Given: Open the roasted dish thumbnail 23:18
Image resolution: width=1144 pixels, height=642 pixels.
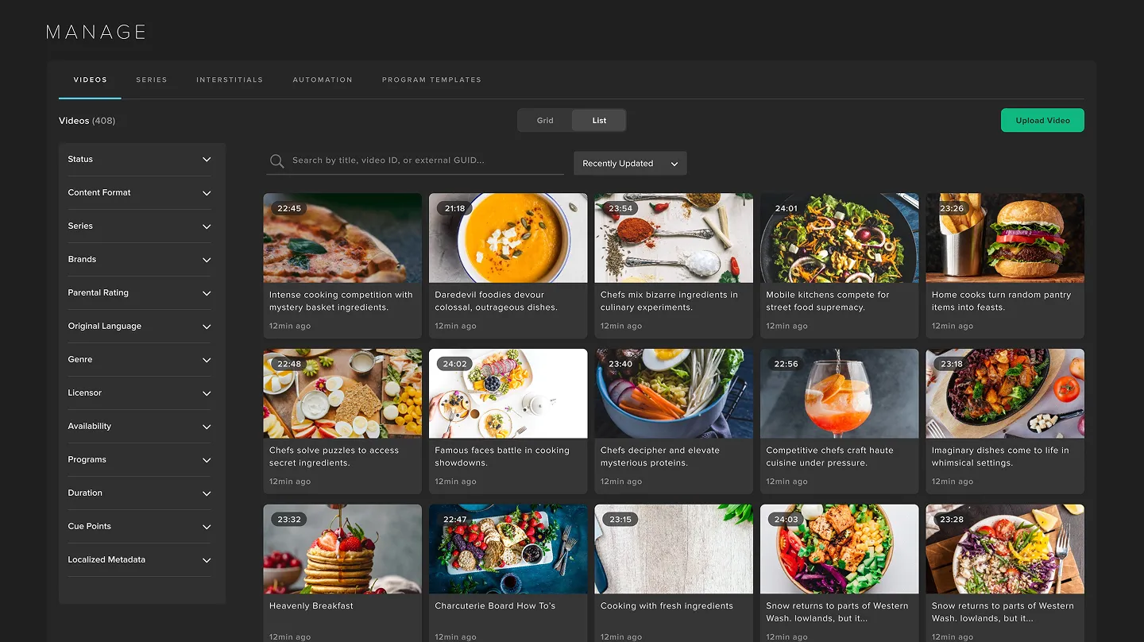Looking at the screenshot, I should [x=1005, y=393].
